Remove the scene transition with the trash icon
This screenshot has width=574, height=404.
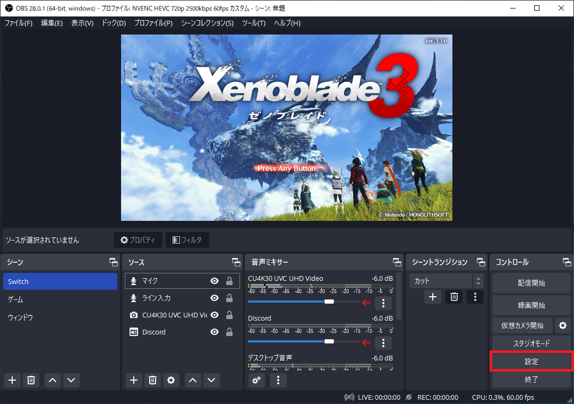tap(454, 297)
